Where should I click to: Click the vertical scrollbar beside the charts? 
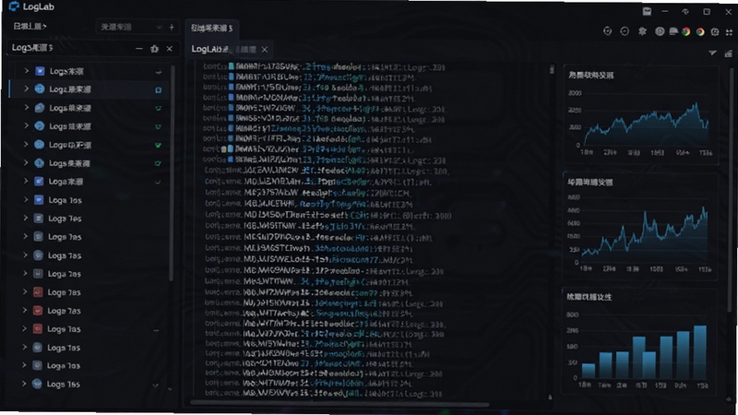[732, 188]
